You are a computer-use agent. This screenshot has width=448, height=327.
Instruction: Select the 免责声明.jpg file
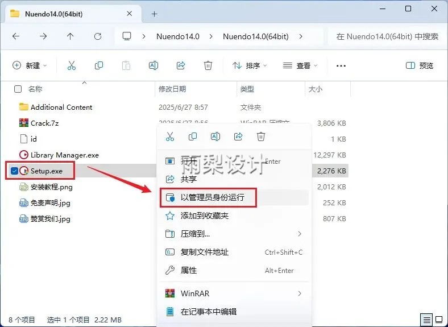tap(50, 203)
